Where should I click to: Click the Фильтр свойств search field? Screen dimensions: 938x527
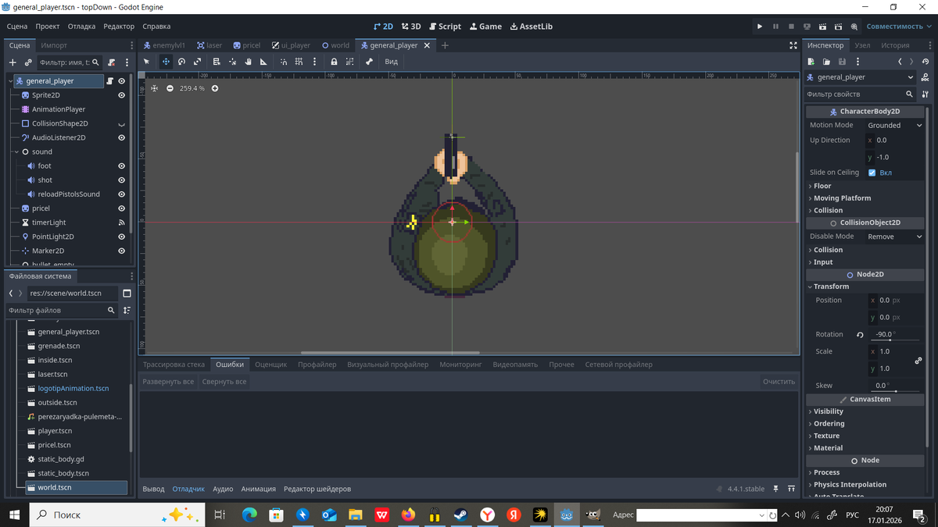click(x=860, y=94)
